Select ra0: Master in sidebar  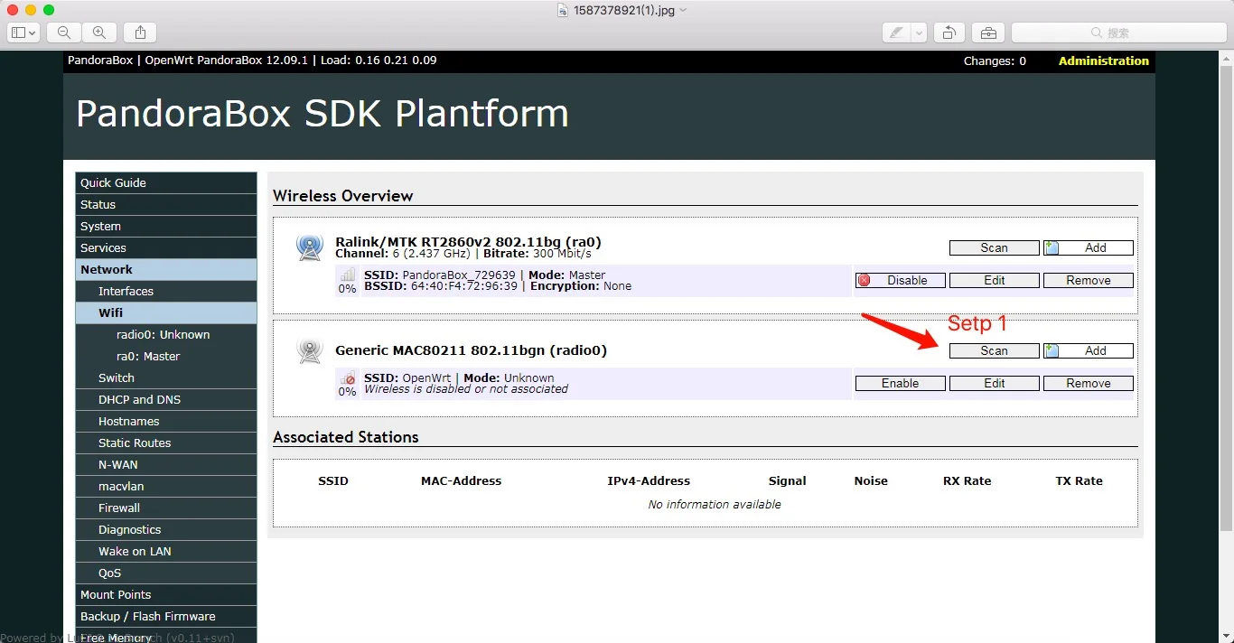(166, 356)
